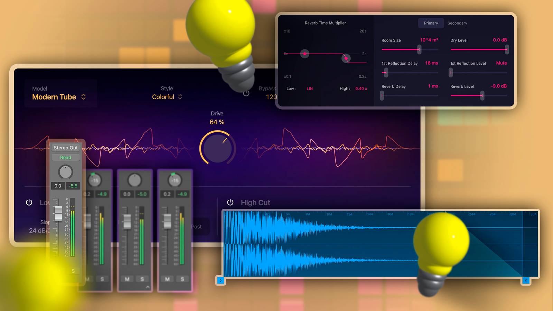The image size is (553, 311).
Task: Click the Stereo Out output button
Action: [x=66, y=147]
